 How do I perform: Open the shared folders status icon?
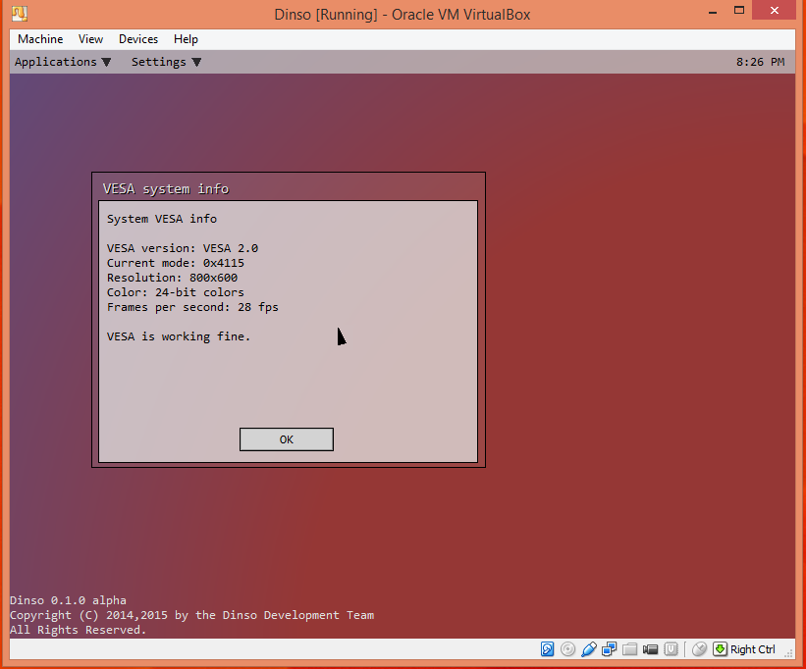point(629,649)
